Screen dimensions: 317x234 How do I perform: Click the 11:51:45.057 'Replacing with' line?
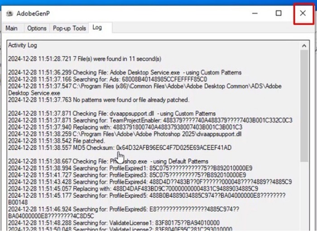tap(133, 189)
